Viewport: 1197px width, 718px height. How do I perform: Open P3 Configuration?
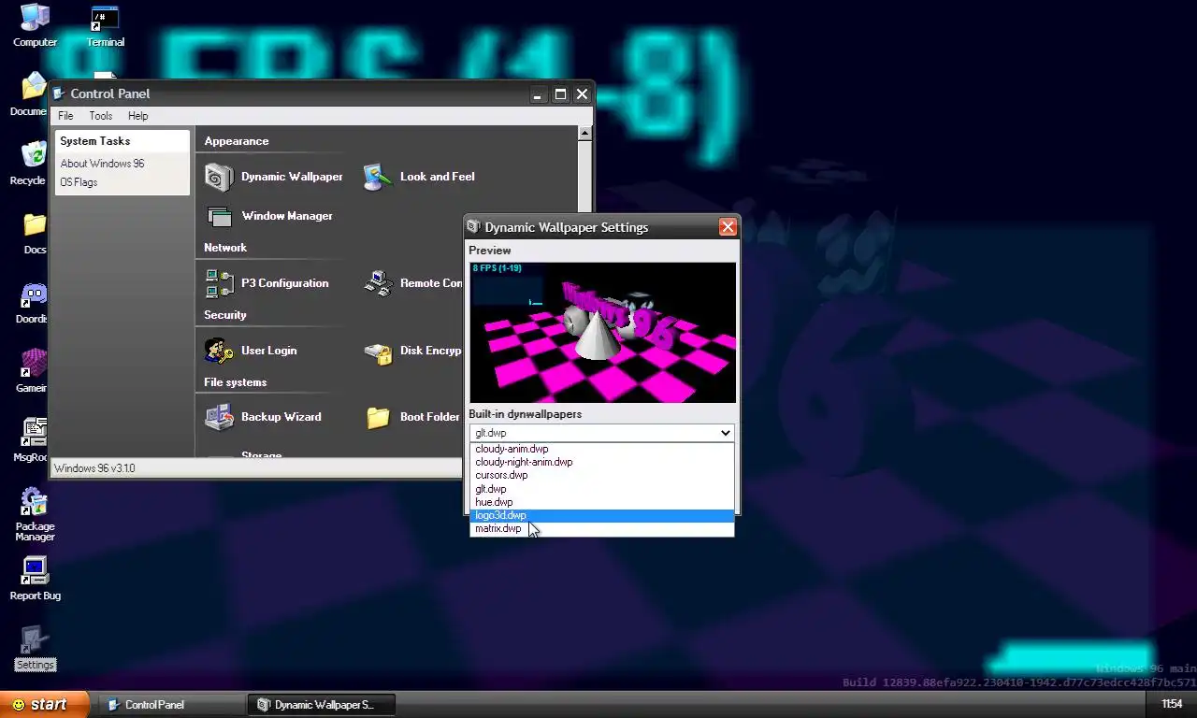pos(267,283)
